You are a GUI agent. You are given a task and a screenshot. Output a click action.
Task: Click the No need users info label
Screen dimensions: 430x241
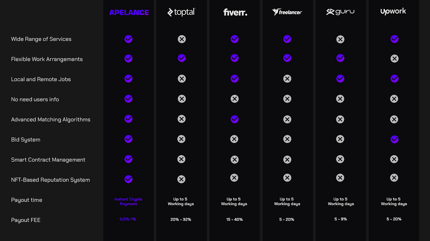(x=35, y=99)
